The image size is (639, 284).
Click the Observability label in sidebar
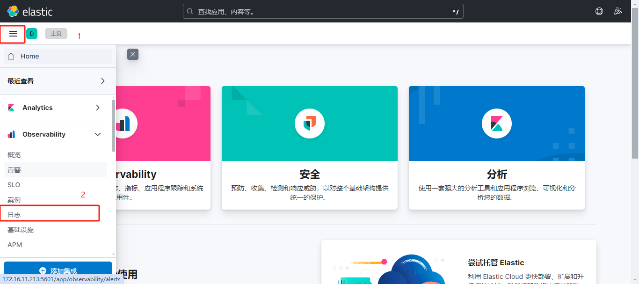[x=44, y=134]
